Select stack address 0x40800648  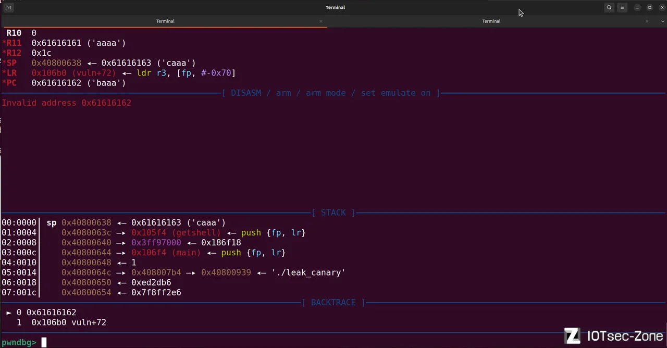coord(87,263)
